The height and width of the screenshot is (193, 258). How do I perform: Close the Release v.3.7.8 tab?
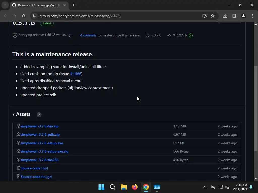click(64, 5)
